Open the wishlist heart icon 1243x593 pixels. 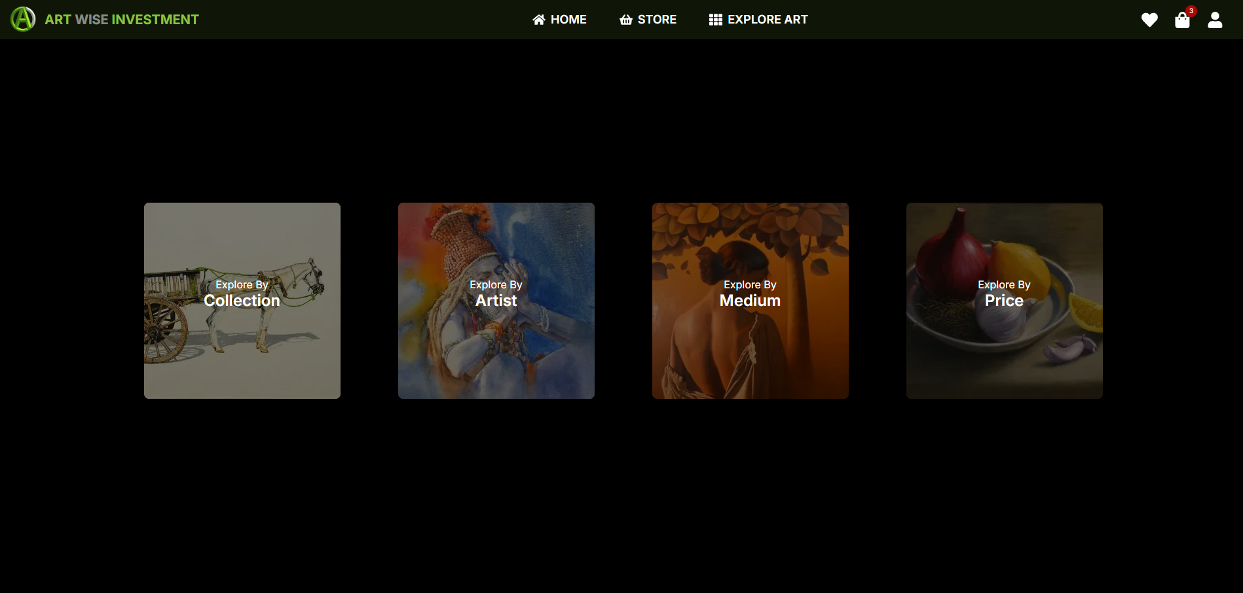[1149, 20]
